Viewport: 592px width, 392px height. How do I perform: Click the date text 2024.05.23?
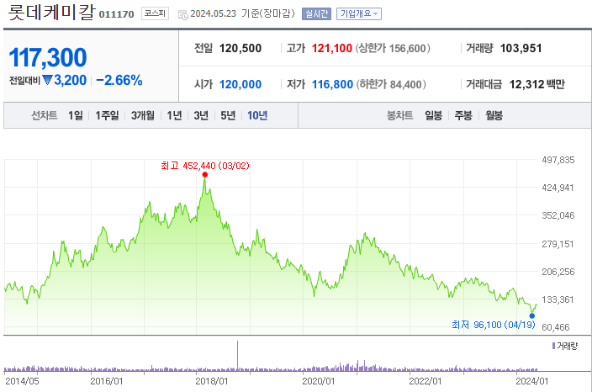[214, 14]
